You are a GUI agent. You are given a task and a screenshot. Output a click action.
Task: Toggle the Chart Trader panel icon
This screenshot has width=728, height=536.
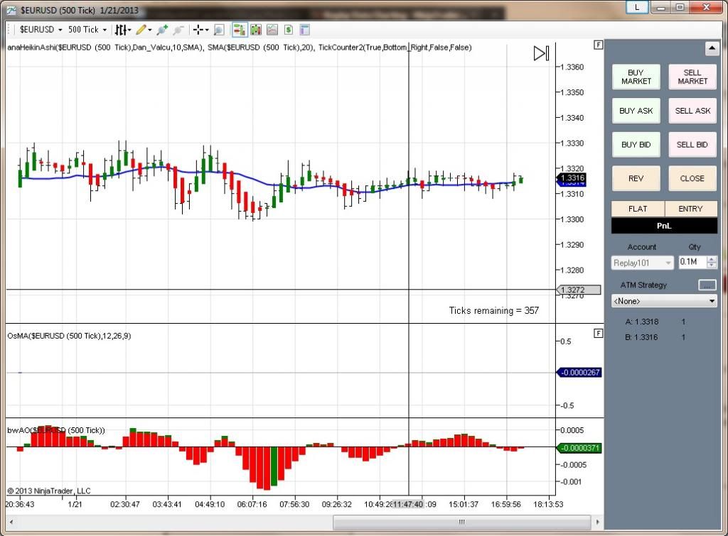coord(239,30)
